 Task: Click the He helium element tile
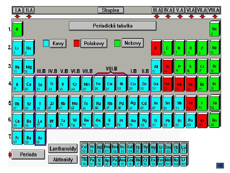click(215, 29)
